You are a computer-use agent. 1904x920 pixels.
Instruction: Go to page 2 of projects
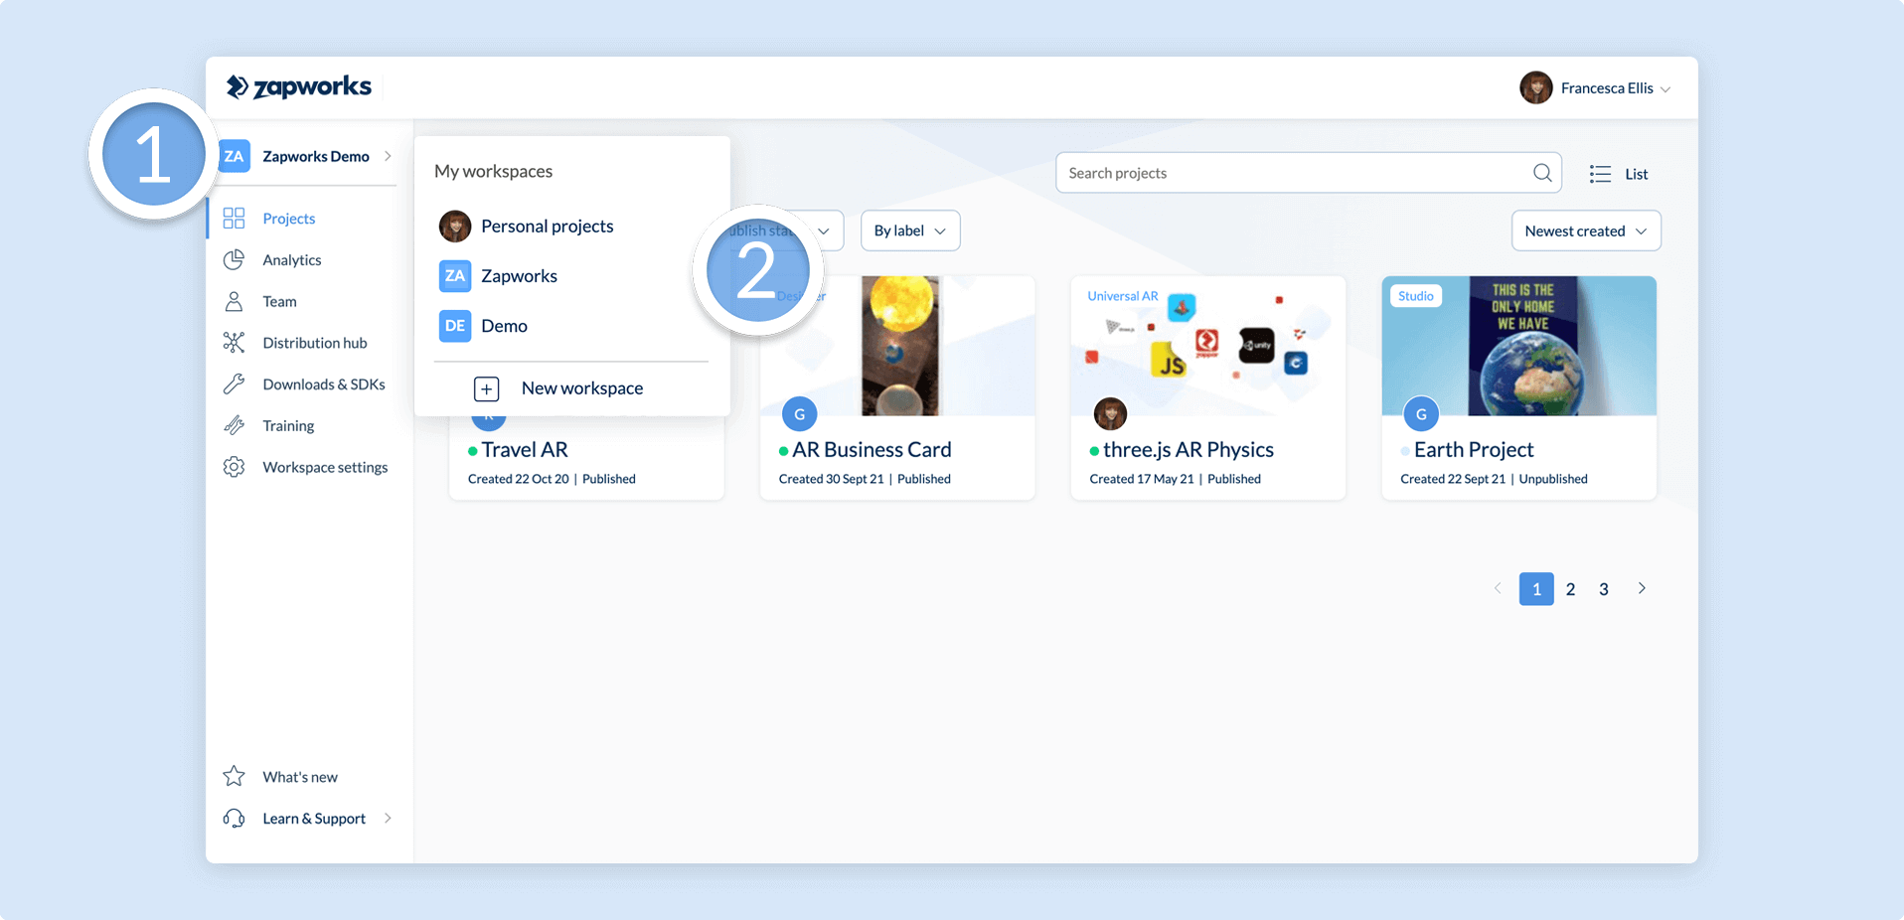coord(1570,589)
